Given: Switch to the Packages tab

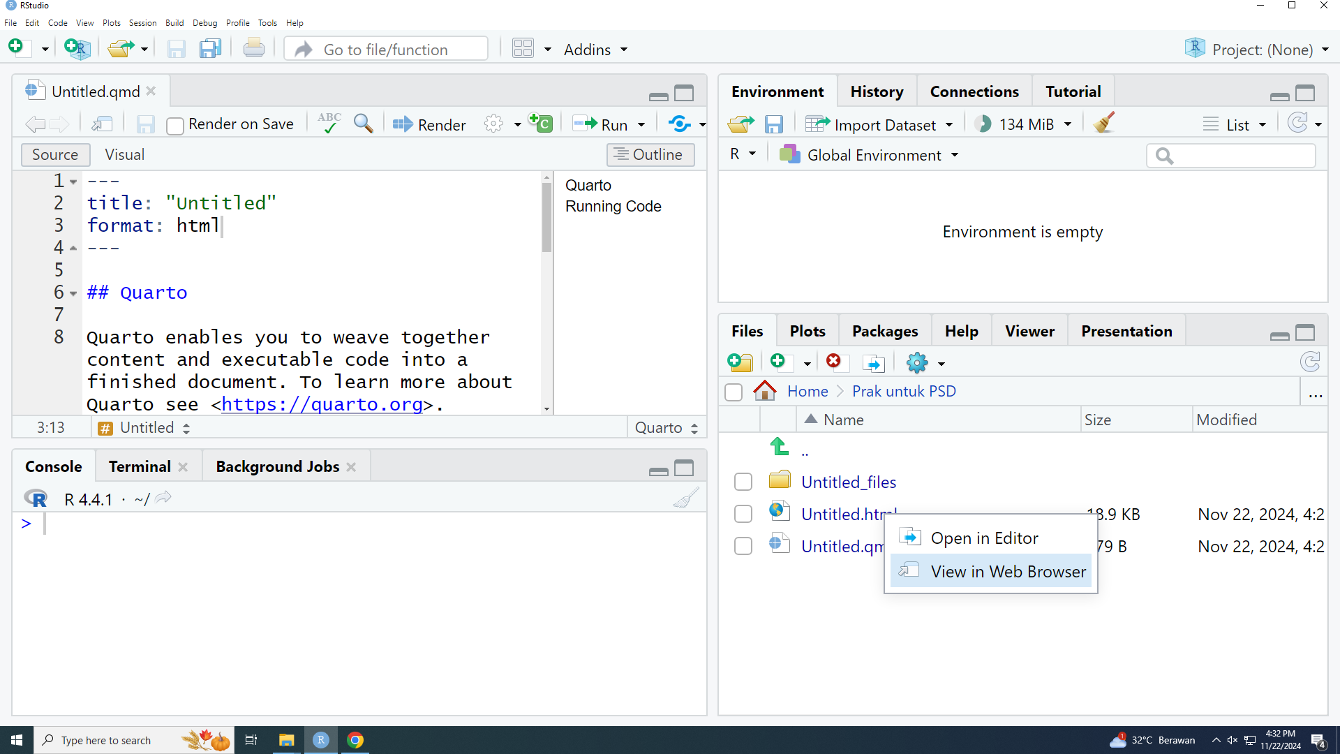Looking at the screenshot, I should pos(884,331).
